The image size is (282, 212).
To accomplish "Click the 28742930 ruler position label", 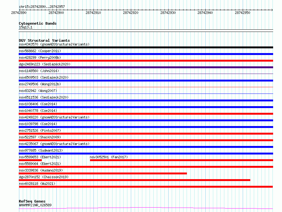I will tap(168, 13).
